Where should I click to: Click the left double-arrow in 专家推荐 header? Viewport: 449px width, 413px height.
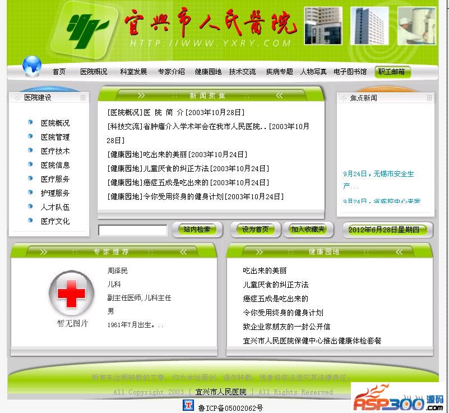(x=183, y=252)
